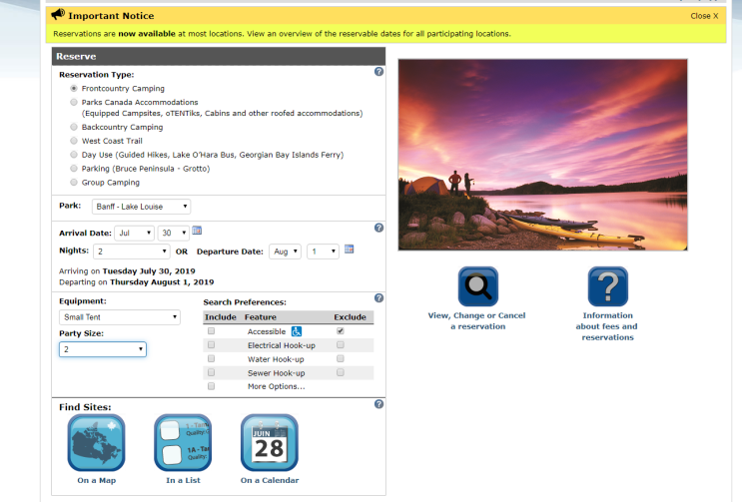742x502 pixels.
Task: Open the Nights dropdown
Action: tap(131, 251)
